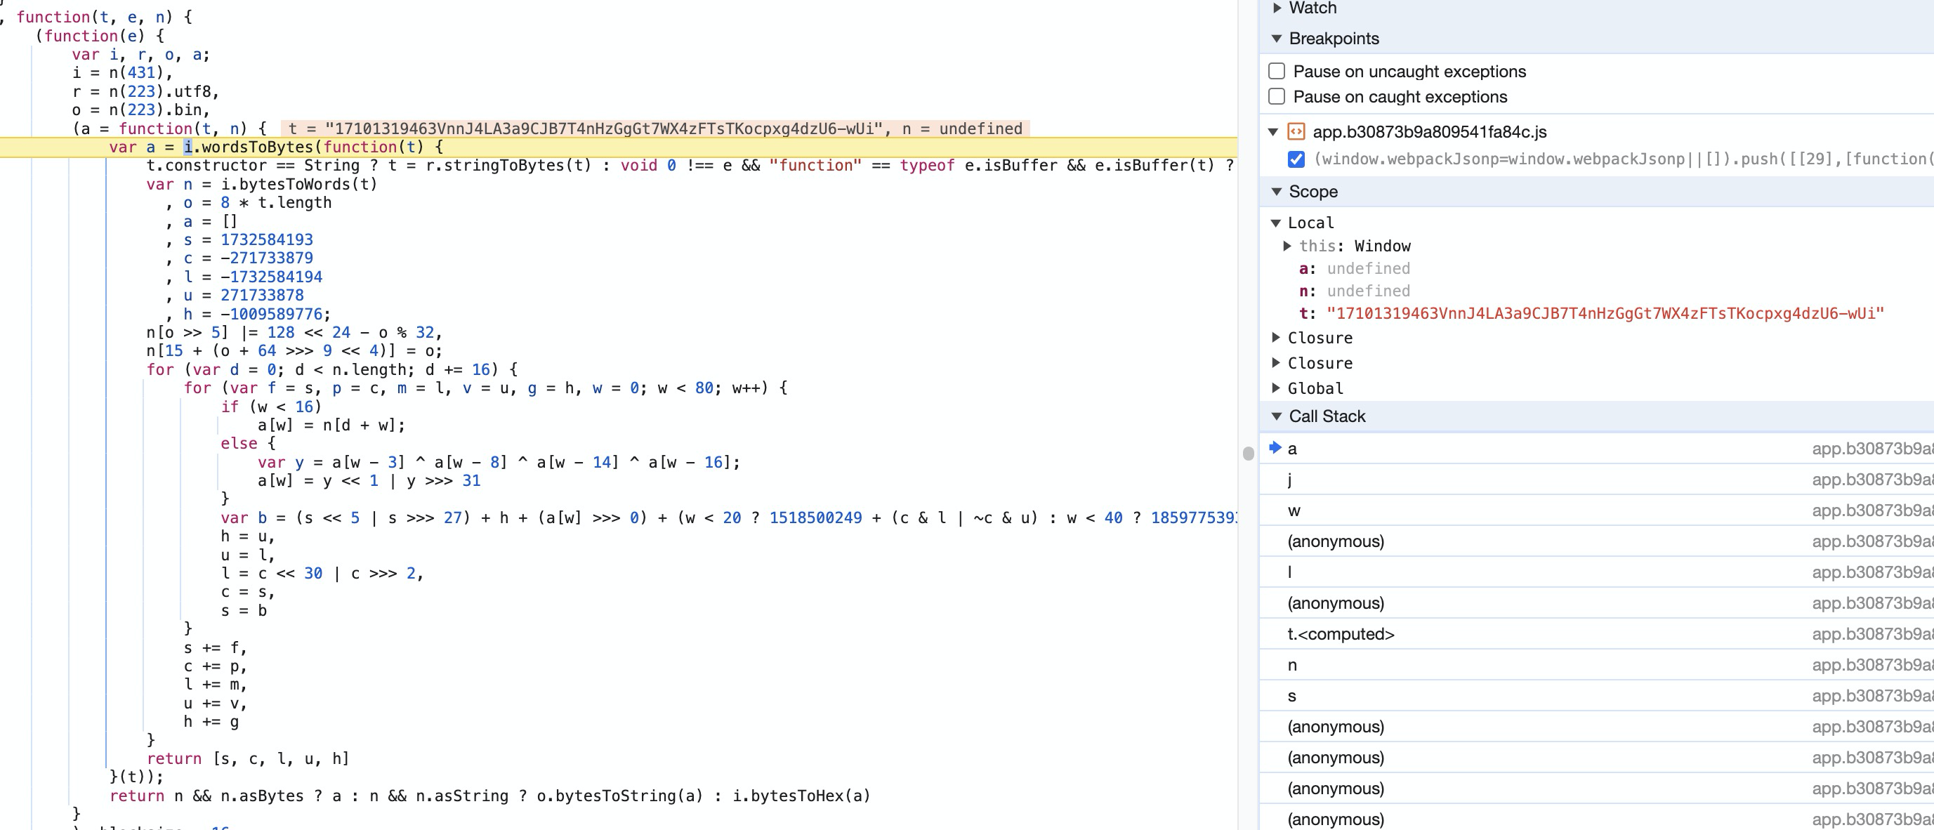Expand the Watch section

(1276, 8)
